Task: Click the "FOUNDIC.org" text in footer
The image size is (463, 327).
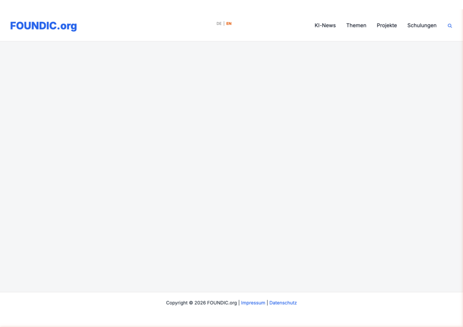Action: [x=222, y=303]
